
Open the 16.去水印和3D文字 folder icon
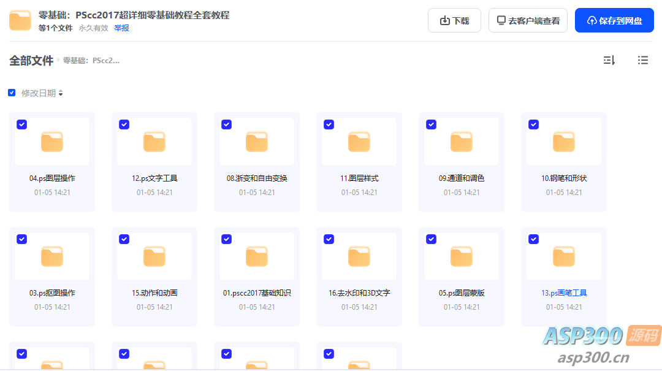coord(359,256)
